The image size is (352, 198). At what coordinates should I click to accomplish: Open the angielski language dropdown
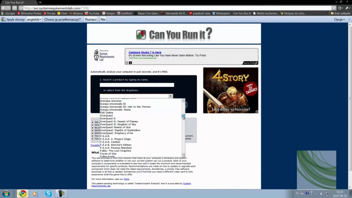pos(34,20)
